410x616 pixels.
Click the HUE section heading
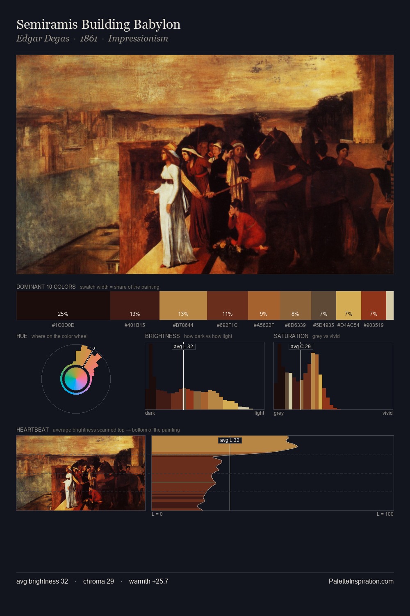22,336
